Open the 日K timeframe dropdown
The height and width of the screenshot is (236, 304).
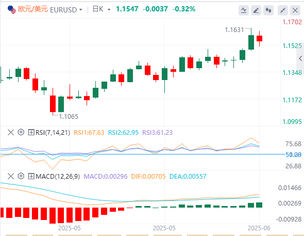coord(109,9)
